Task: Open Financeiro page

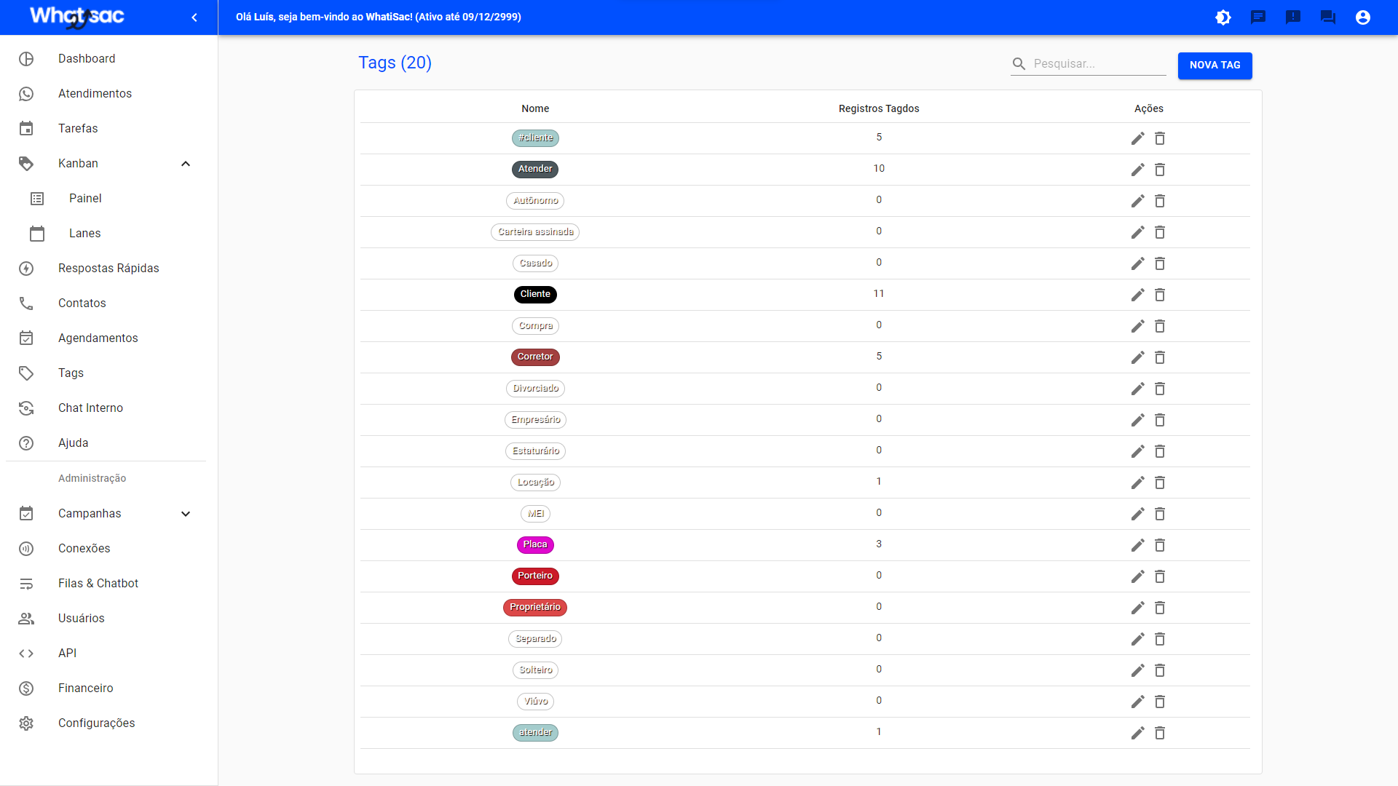Action: tap(109, 688)
